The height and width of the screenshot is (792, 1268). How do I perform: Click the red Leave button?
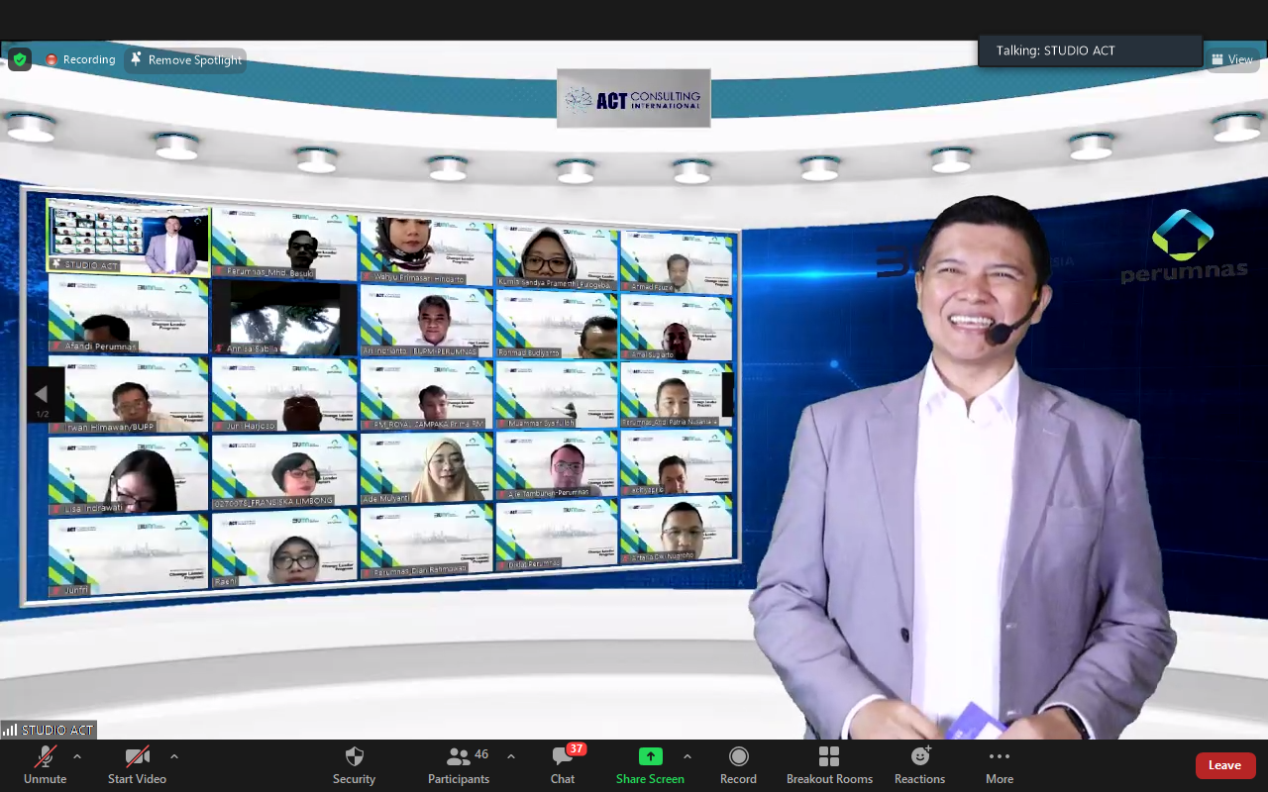point(1224,765)
